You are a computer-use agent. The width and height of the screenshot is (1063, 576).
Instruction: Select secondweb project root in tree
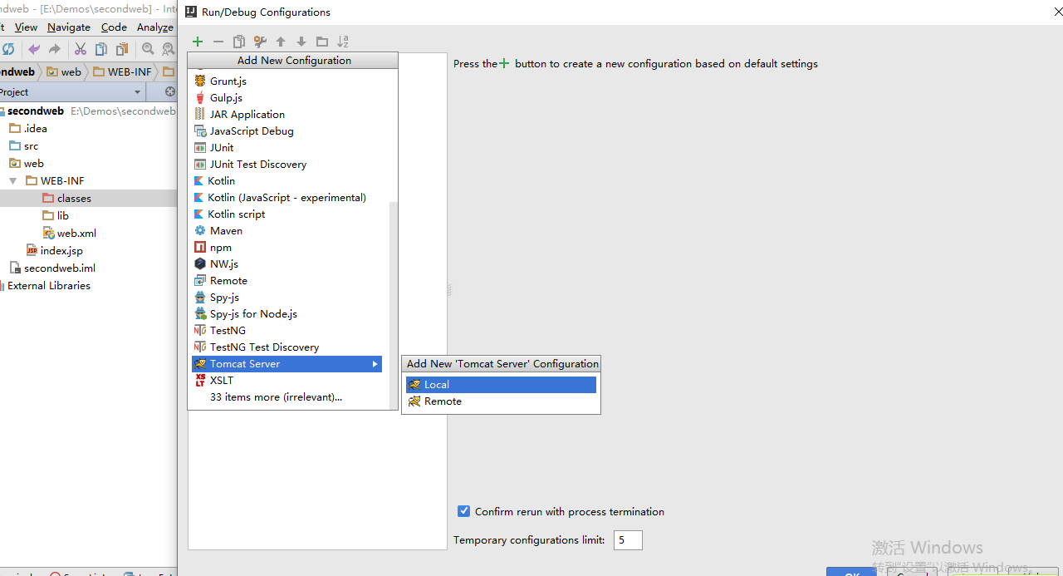click(x=36, y=111)
